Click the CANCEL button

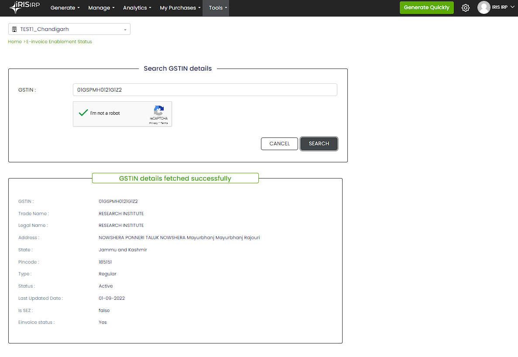coord(279,144)
